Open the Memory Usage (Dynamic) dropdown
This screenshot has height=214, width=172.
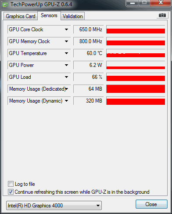66,101
